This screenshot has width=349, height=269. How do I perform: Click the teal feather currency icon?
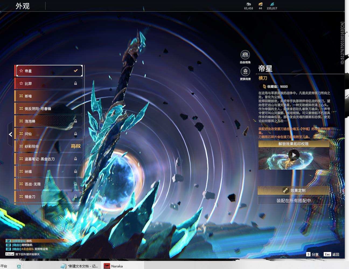[x=272, y=4]
